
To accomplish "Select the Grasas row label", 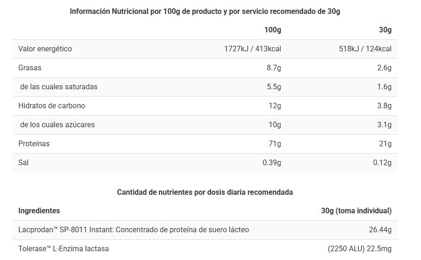I will point(30,68).
